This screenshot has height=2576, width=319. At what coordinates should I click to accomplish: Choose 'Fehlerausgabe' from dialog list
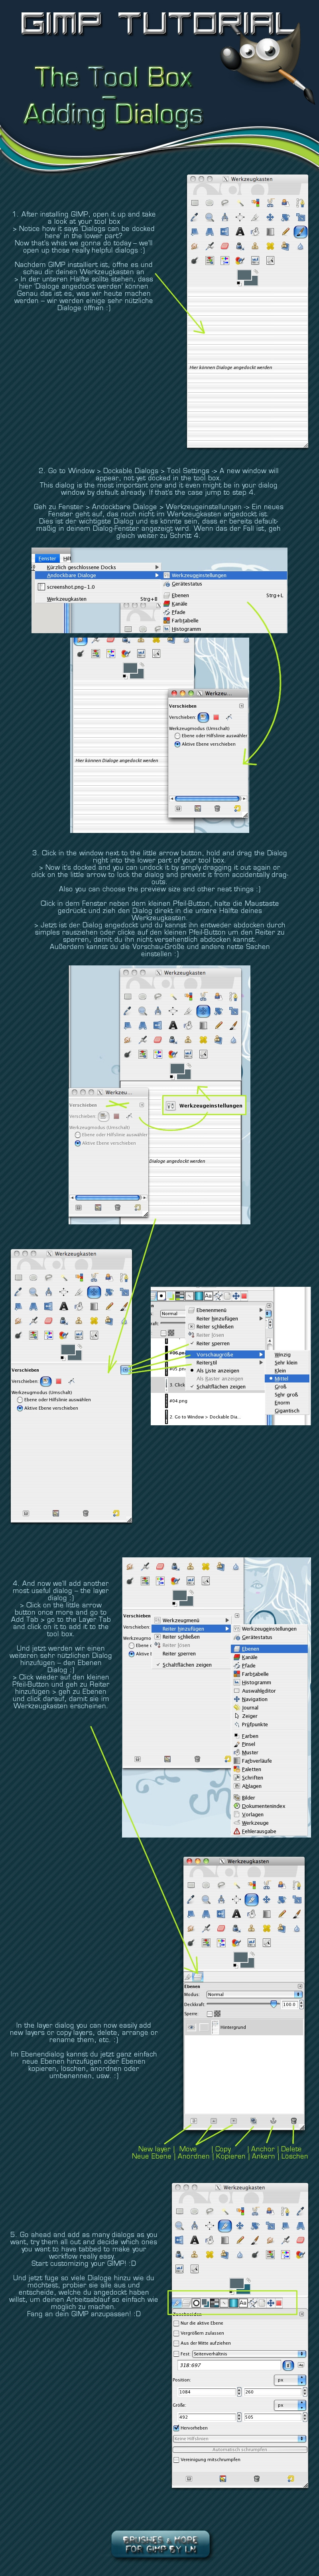pos(259,1831)
